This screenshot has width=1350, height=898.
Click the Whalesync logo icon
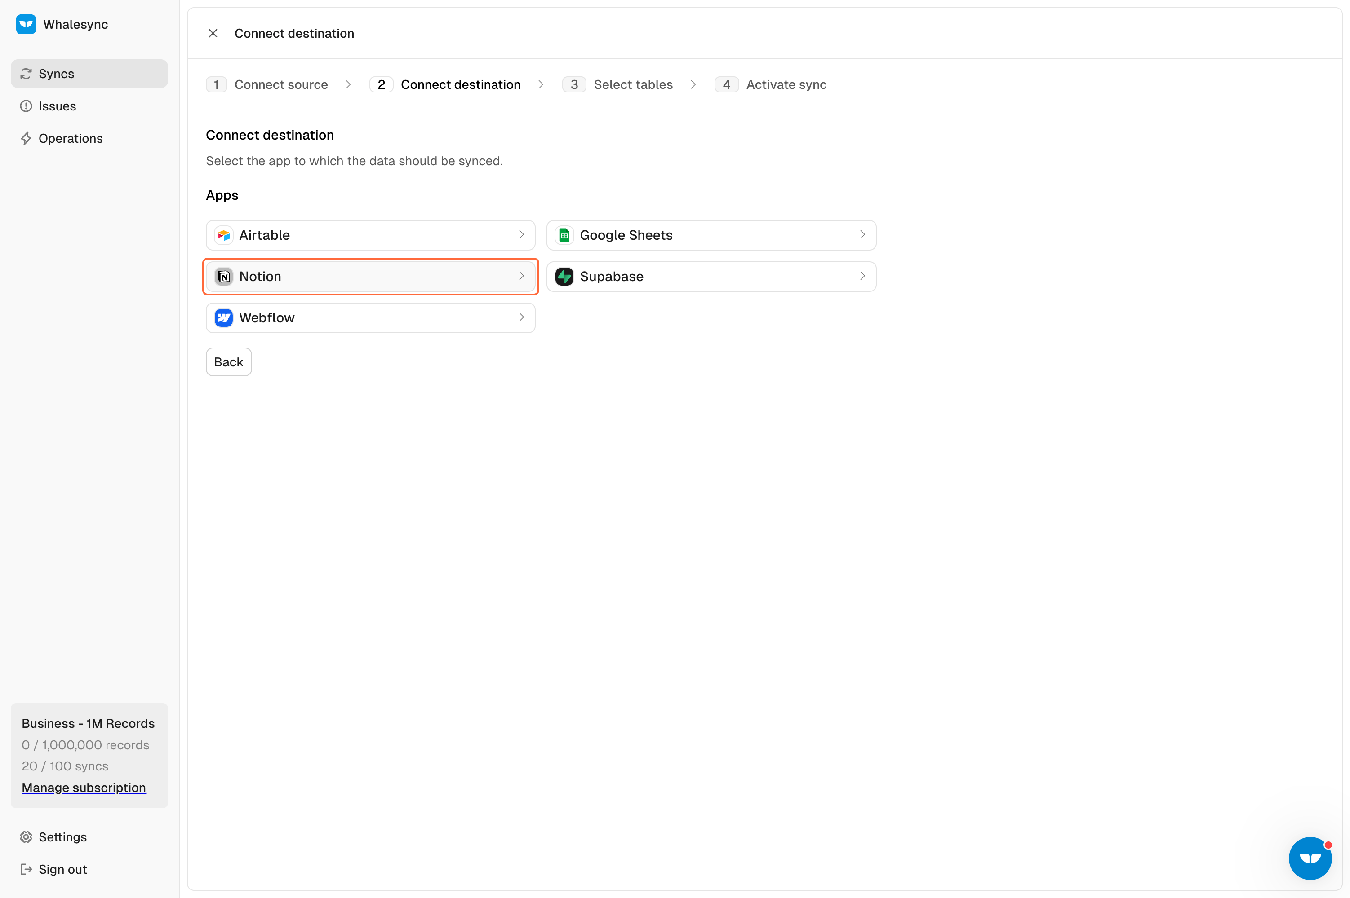pos(26,24)
